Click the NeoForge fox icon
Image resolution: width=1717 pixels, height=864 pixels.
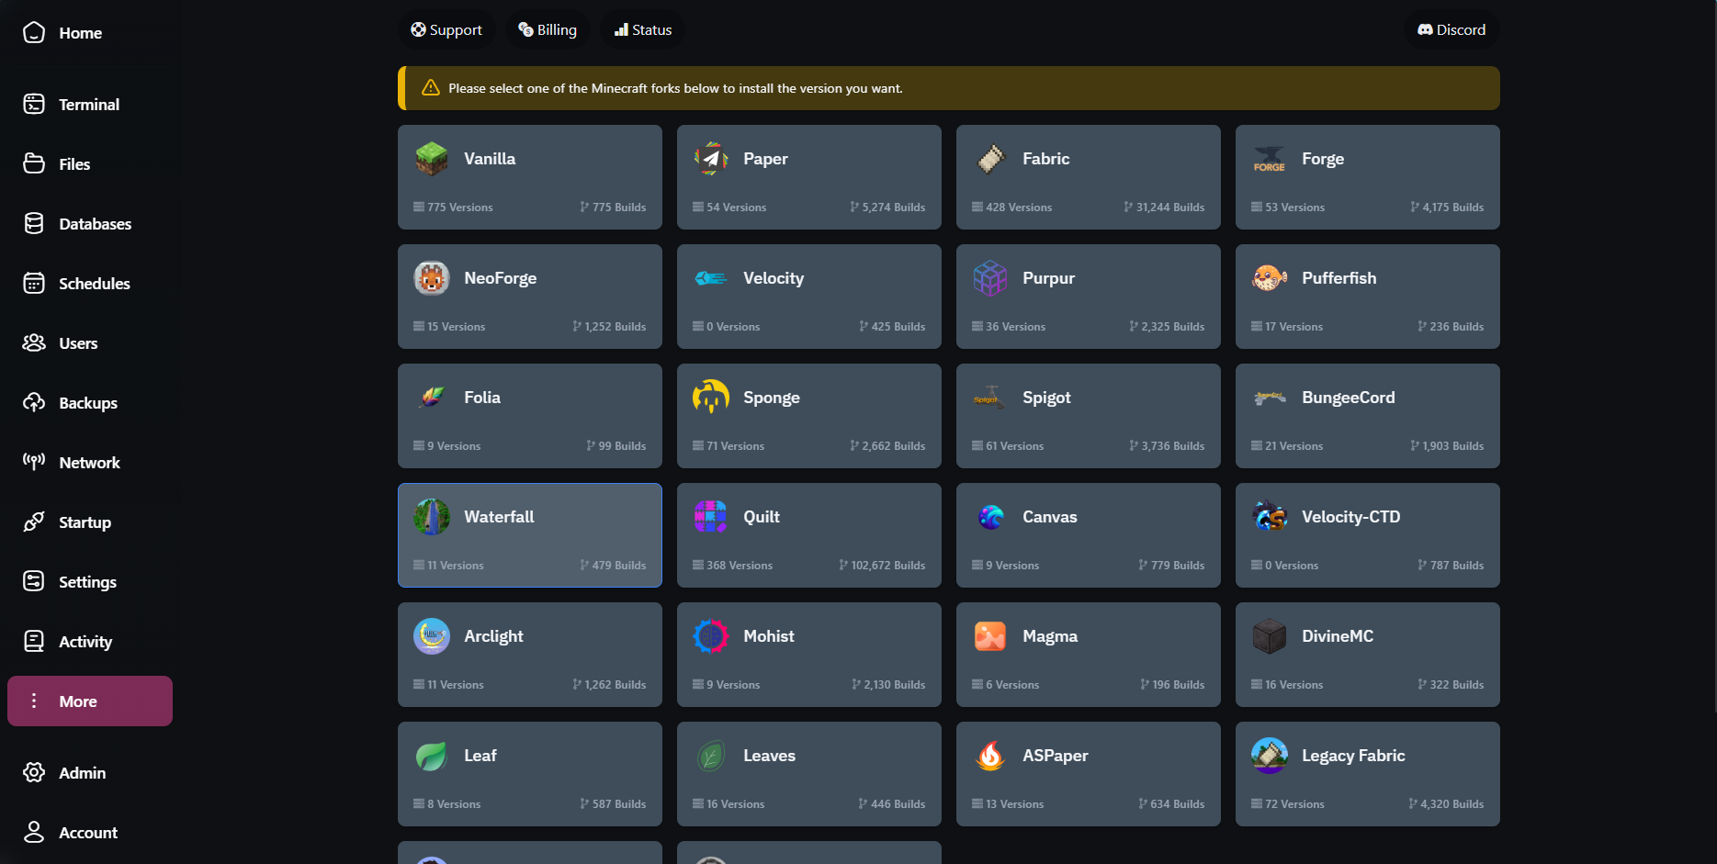pos(431,278)
